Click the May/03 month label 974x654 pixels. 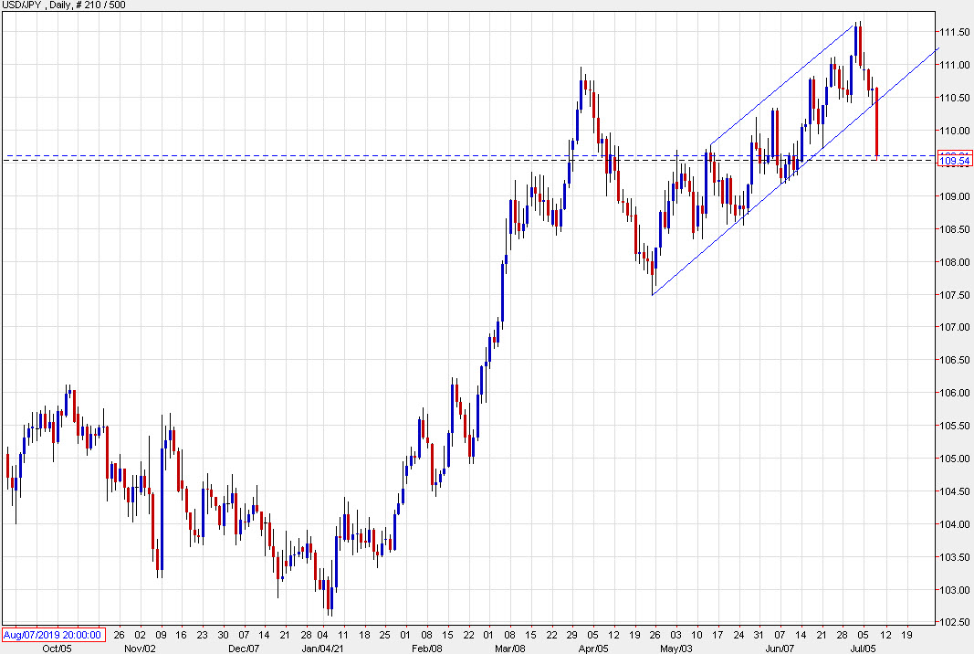click(x=676, y=649)
